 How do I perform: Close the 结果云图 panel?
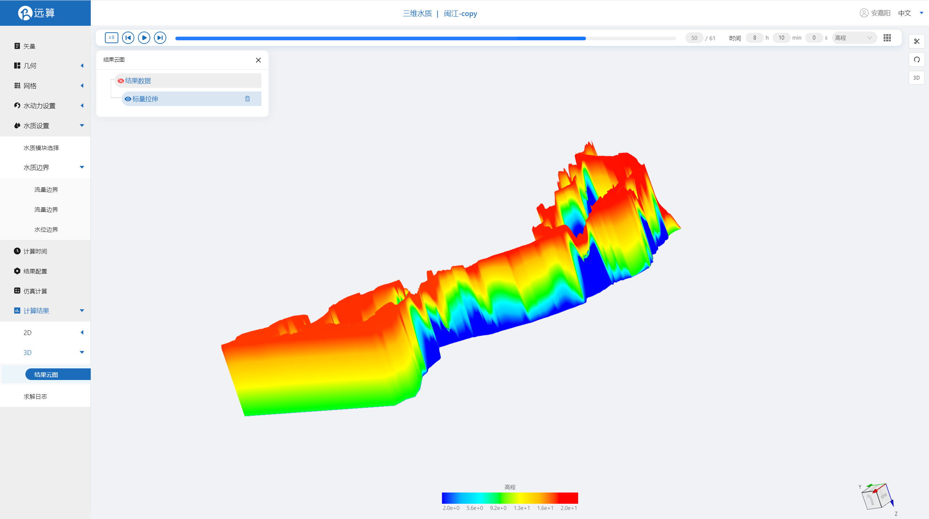point(258,60)
